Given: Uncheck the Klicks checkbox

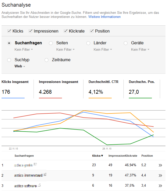Looking at the screenshot, I should point(9,31).
